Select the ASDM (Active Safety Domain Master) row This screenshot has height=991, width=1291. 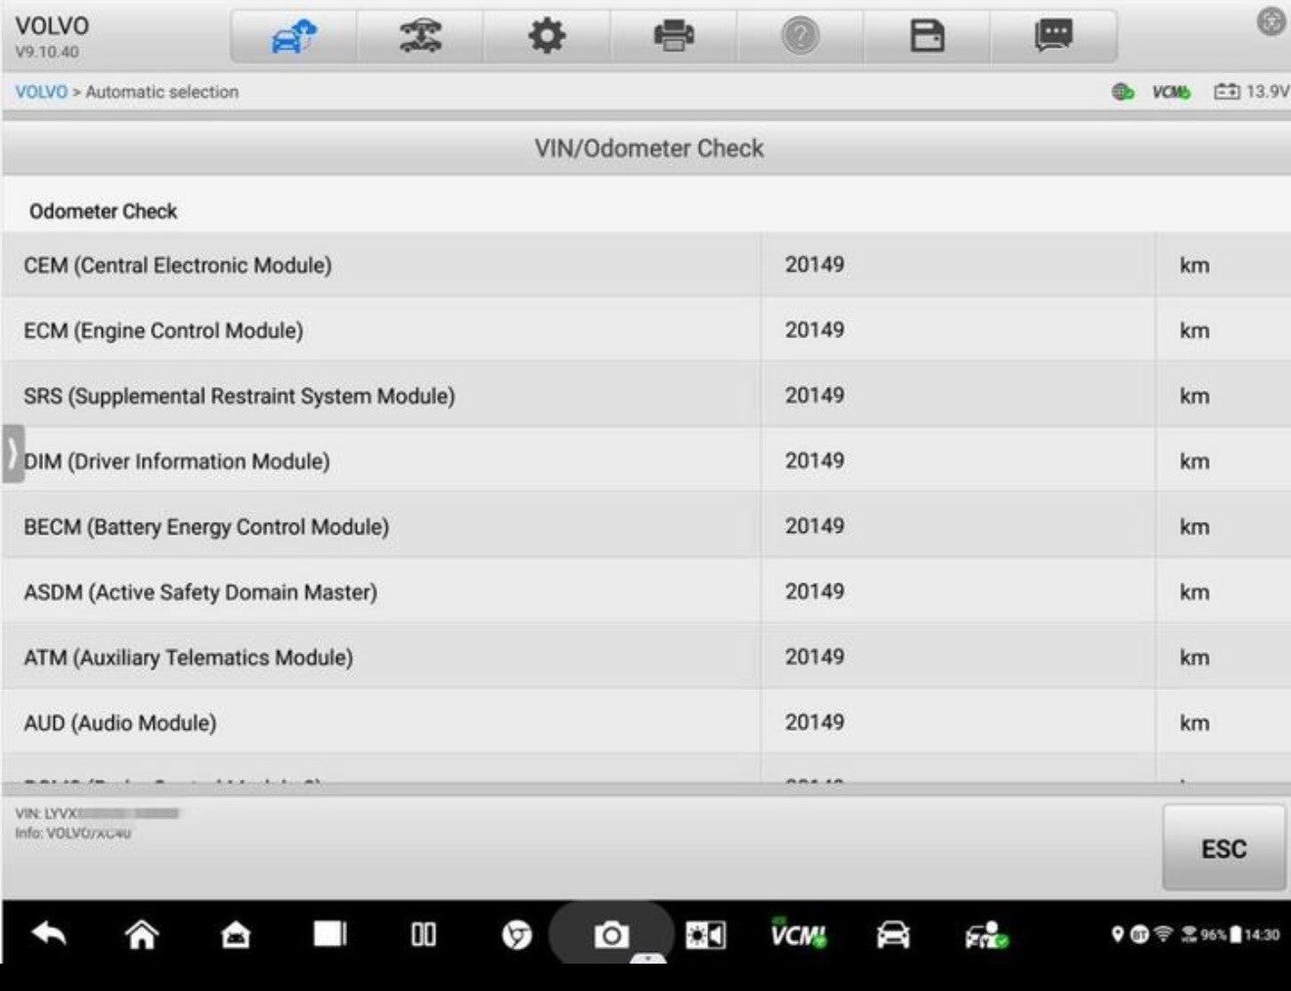click(x=645, y=592)
